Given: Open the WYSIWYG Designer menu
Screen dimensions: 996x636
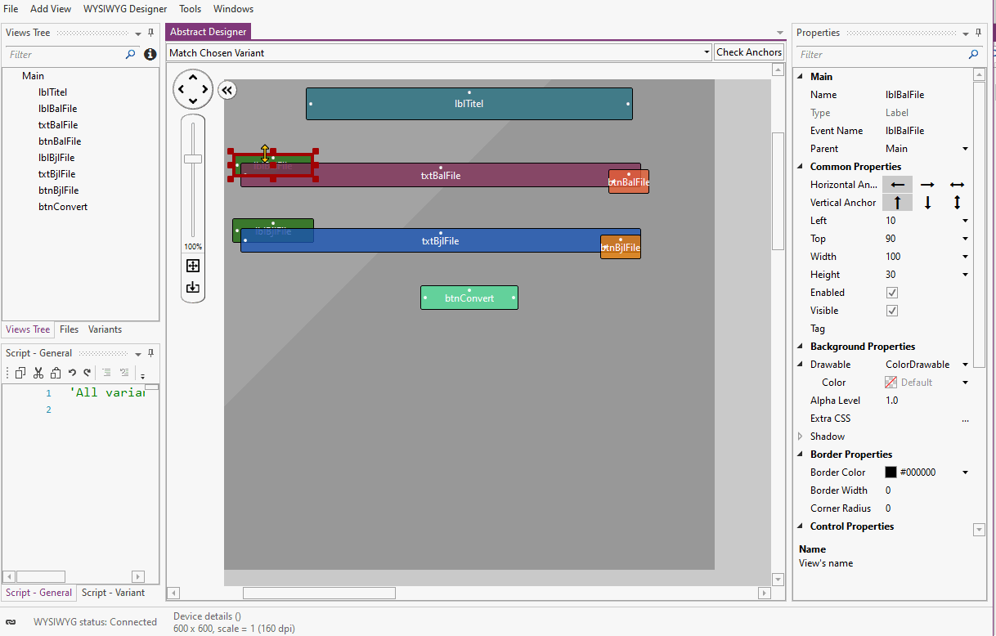Looking at the screenshot, I should click(125, 9).
